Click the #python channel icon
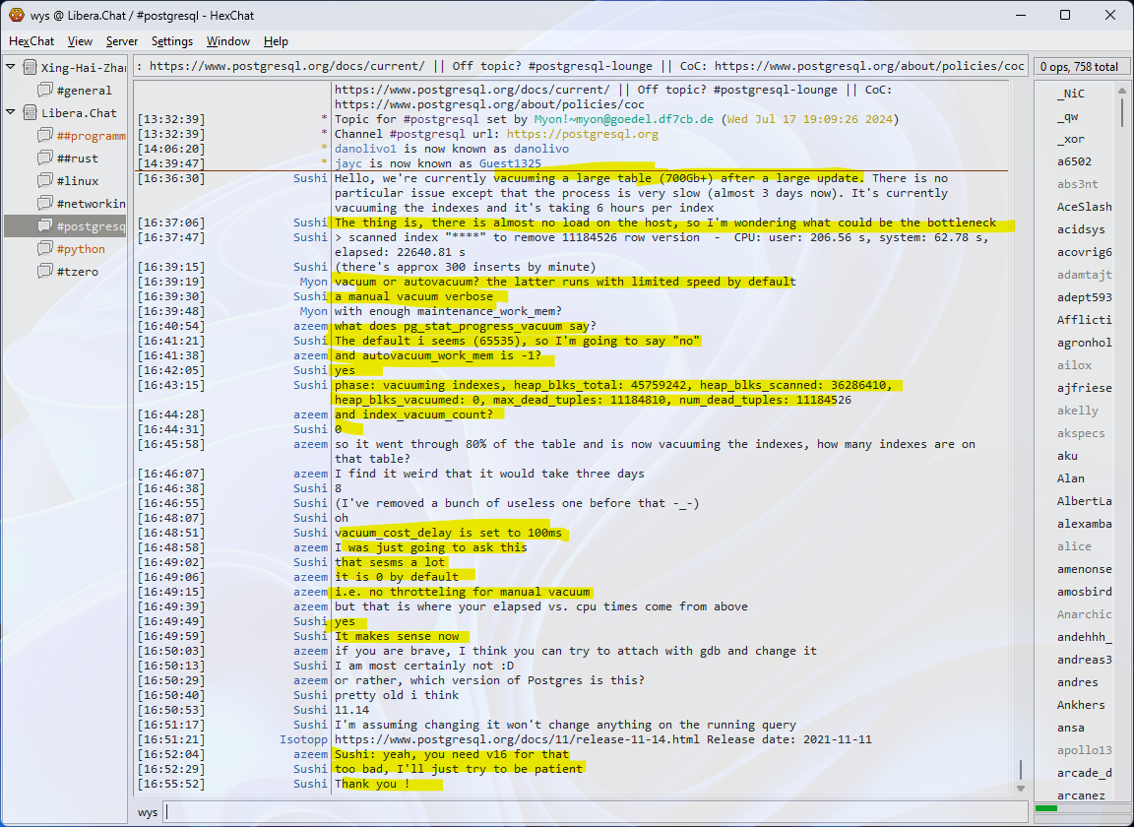This screenshot has width=1134, height=827. coord(45,249)
